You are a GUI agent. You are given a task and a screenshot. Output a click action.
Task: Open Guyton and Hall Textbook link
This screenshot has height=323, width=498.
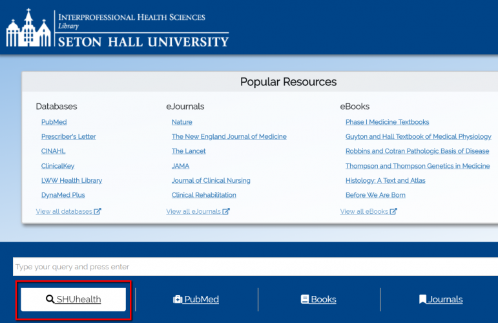pyautogui.click(x=419, y=136)
